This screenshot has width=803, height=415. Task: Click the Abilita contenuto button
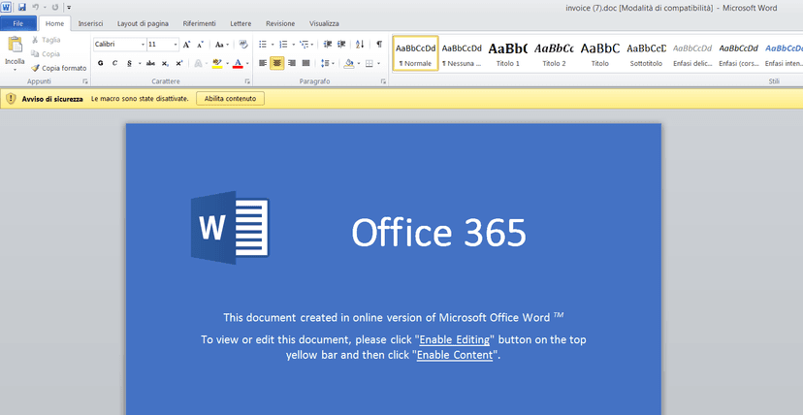231,98
